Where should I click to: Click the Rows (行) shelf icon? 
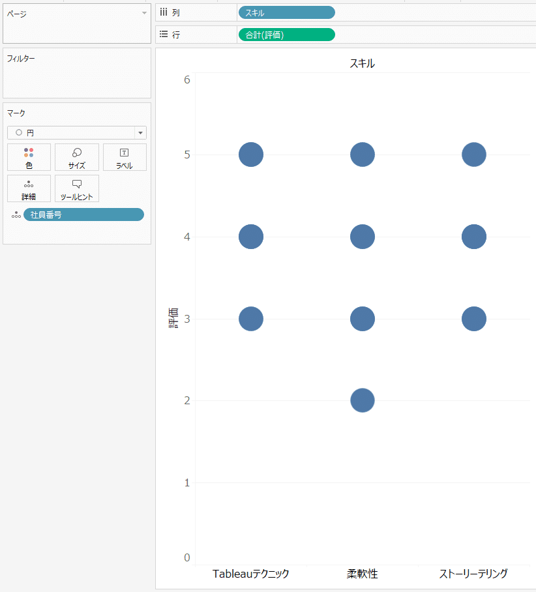[164, 35]
